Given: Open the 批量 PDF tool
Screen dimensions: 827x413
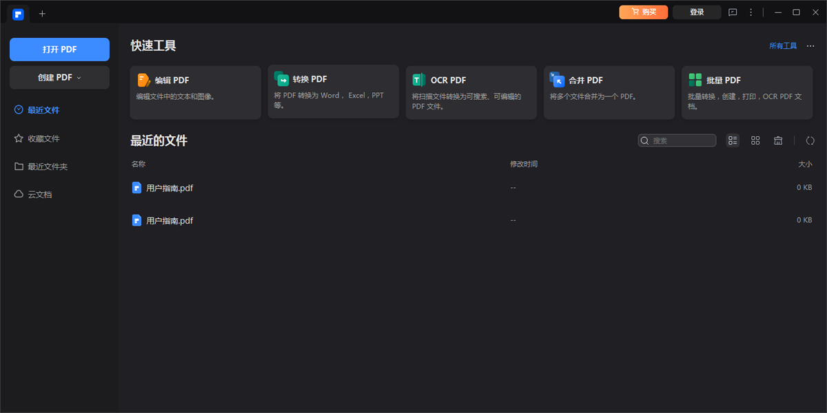Looking at the screenshot, I should pos(746,92).
